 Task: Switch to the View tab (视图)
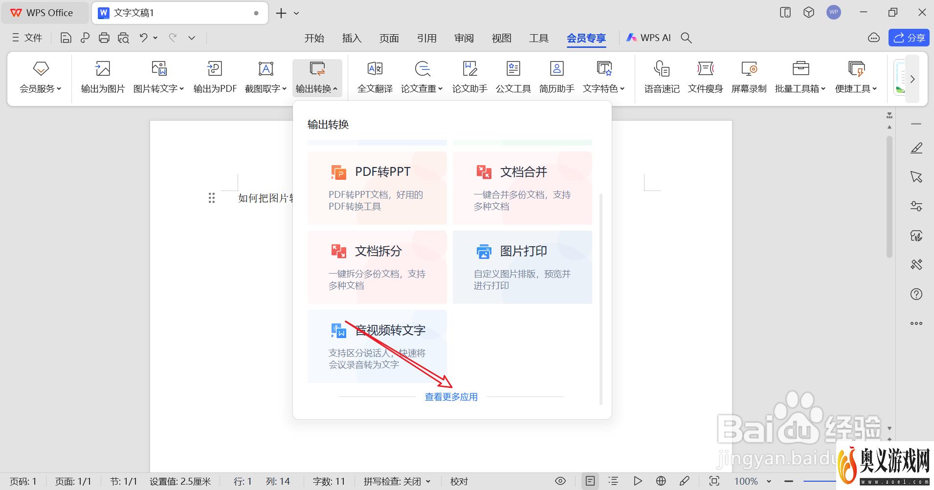[x=502, y=38]
